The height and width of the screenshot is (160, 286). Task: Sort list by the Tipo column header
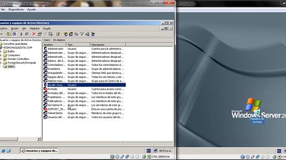(78, 44)
